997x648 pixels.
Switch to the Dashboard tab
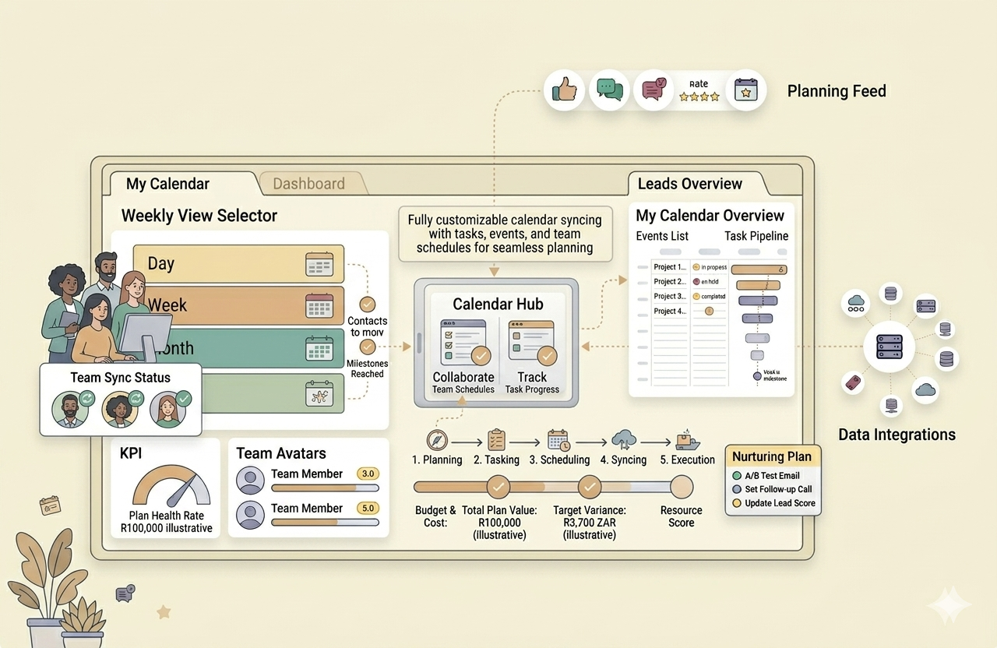point(308,184)
